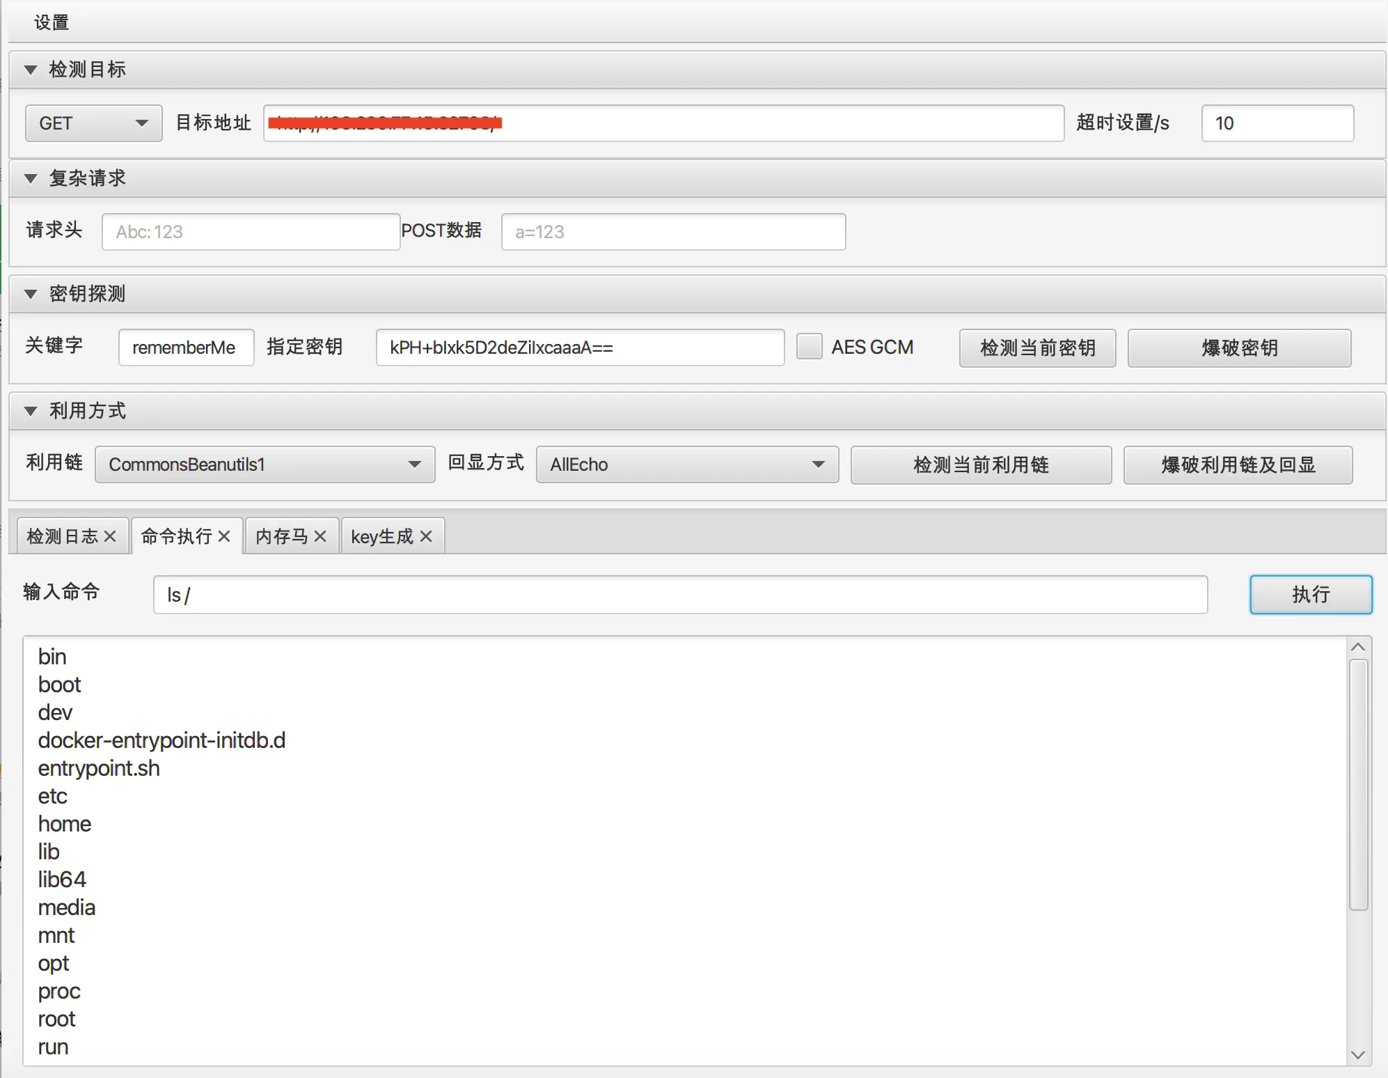Close the 命令执行 tab with its X
1388x1078 pixels.
coord(224,536)
